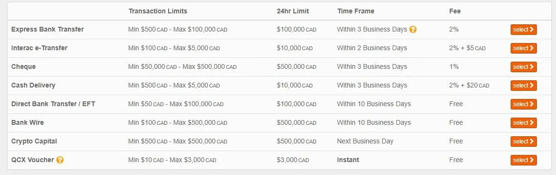Image resolution: width=556 pixels, height=175 pixels.
Task: Click the help icon next to QCX Voucher
Action: click(x=60, y=160)
